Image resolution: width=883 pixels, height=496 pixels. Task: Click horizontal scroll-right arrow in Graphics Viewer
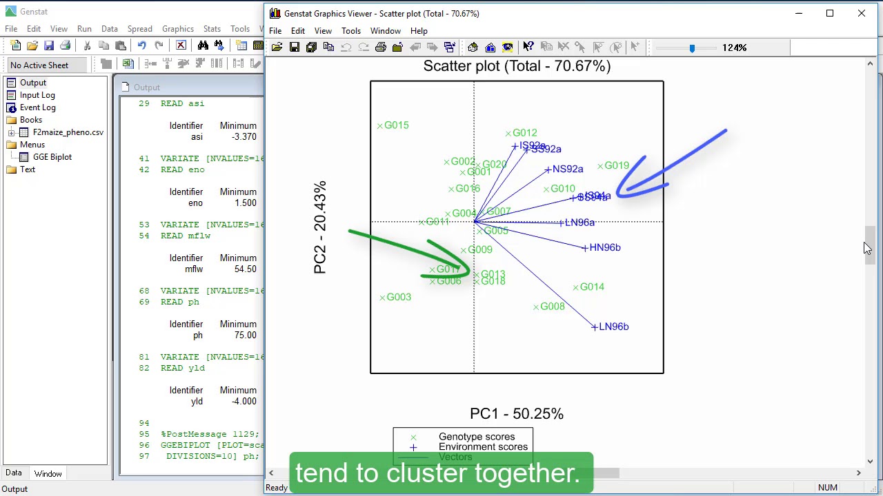[x=859, y=473]
